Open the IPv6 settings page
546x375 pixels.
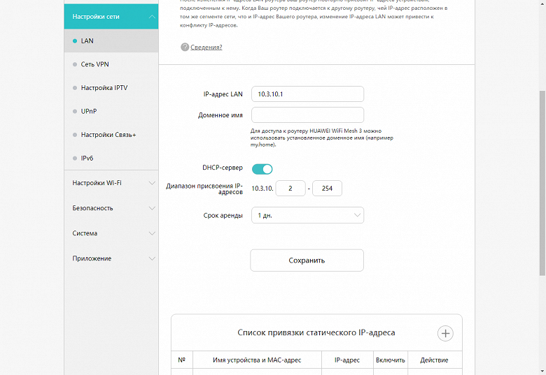click(87, 158)
